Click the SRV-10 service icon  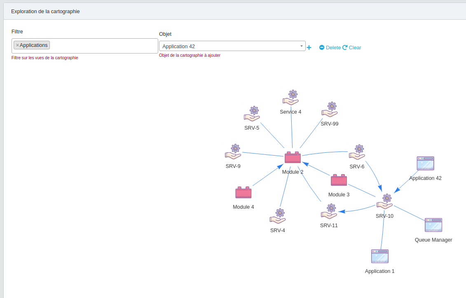(x=385, y=200)
